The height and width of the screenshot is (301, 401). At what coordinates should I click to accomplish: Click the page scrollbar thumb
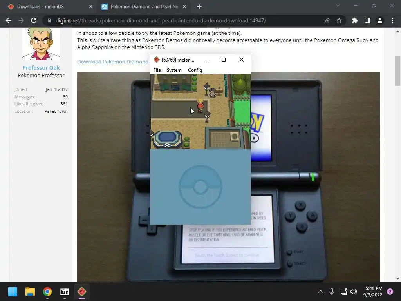click(x=397, y=71)
